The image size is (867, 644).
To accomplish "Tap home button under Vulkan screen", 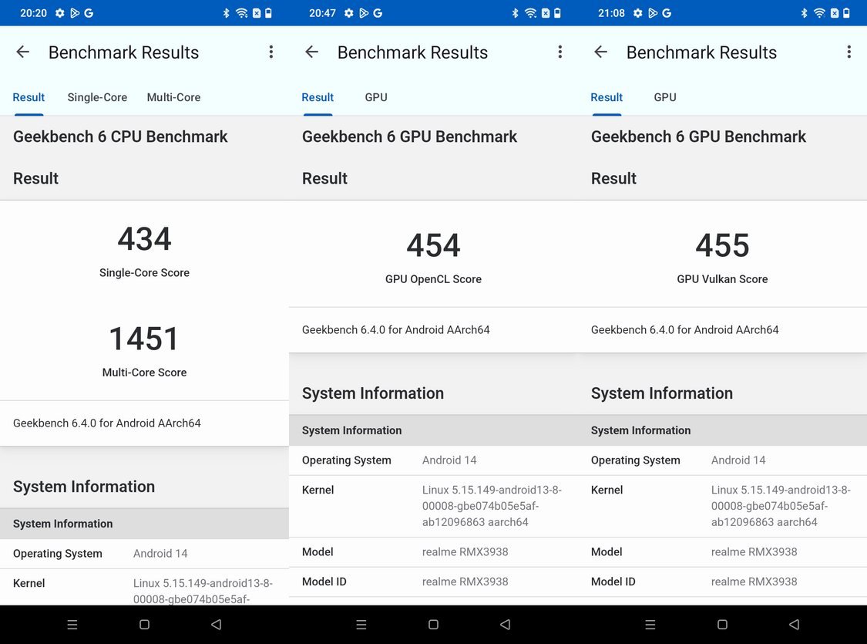I will 722,625.
